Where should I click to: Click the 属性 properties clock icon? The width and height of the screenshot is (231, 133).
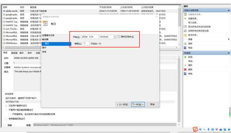(x=185, y=65)
